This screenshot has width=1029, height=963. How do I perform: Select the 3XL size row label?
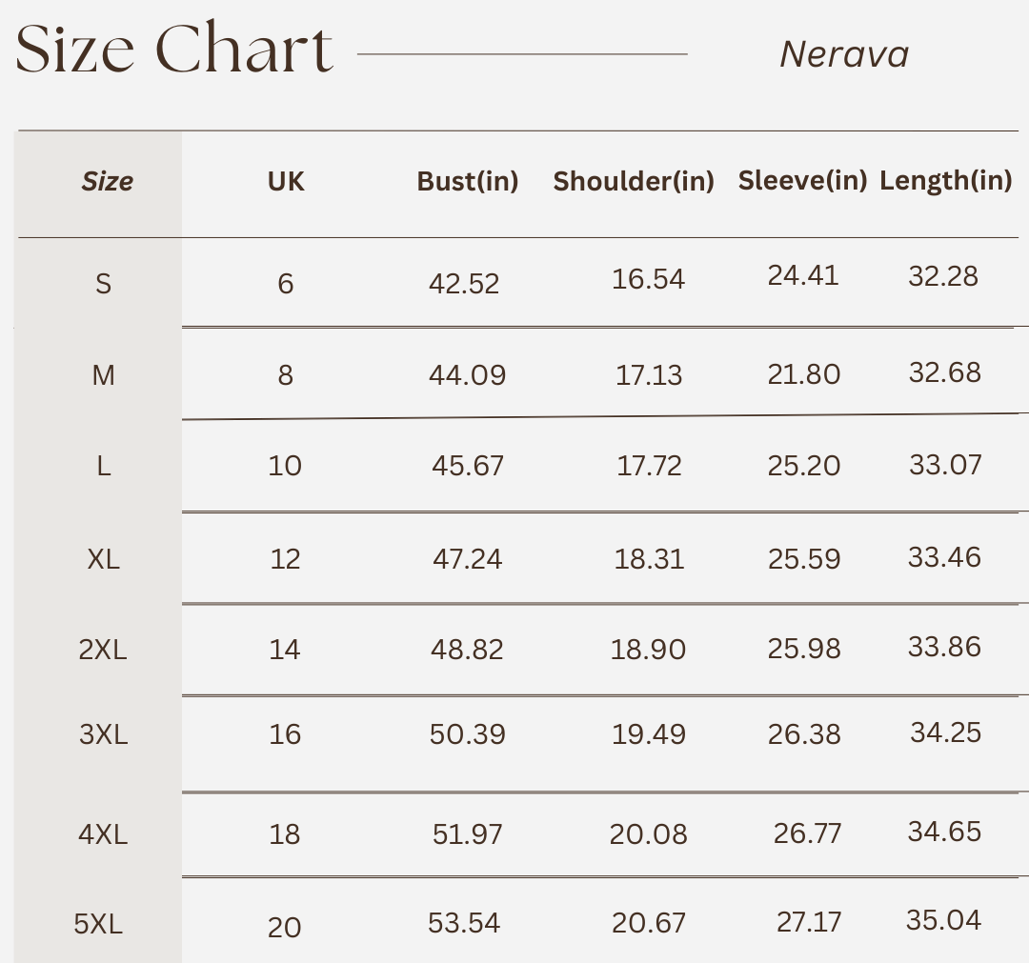click(x=103, y=734)
